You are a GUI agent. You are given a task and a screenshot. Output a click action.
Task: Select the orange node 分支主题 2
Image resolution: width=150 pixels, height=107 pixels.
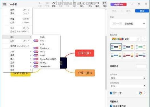click(x=85, y=73)
